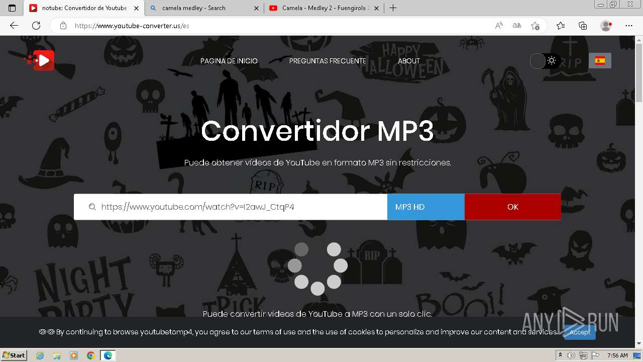Viewport: 643px width, 362px height.
Task: Open the Collections icon
Action: point(583,26)
